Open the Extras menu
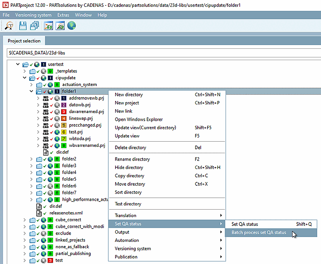Image resolution: width=321 pixels, height=264 pixels. click(x=63, y=15)
